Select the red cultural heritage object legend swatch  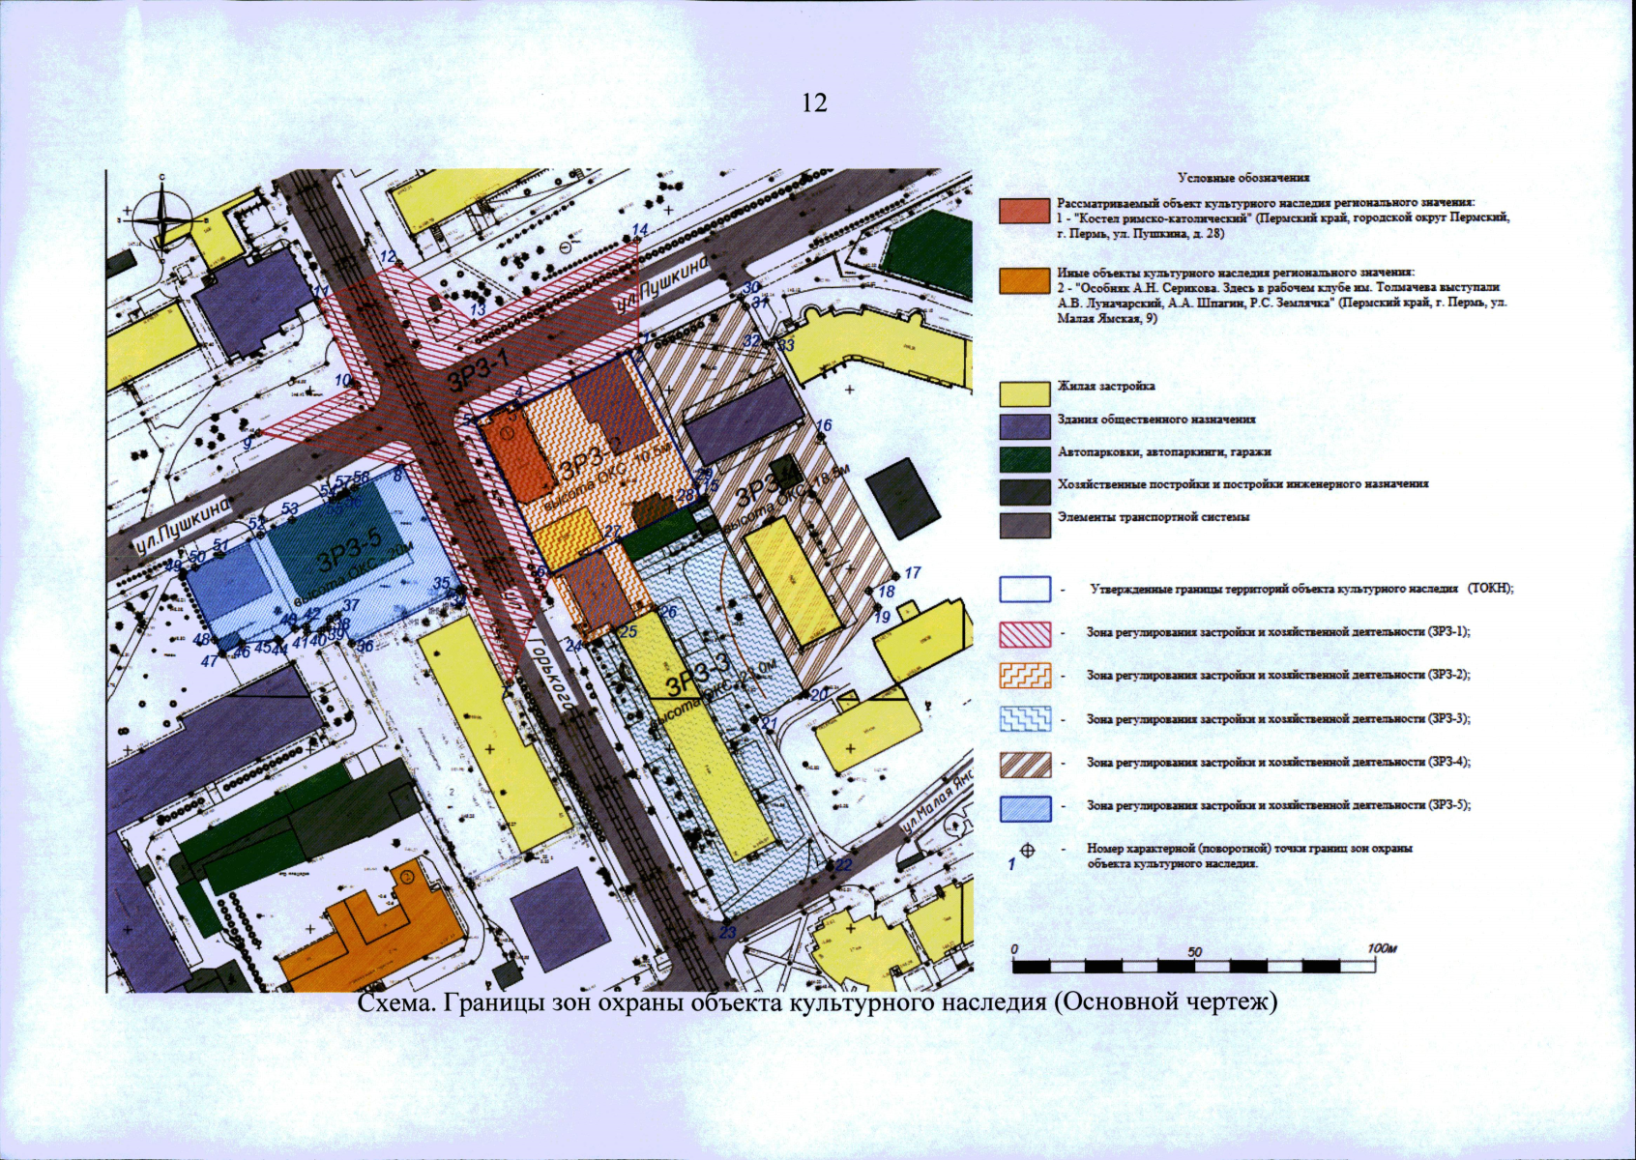pos(1025,212)
